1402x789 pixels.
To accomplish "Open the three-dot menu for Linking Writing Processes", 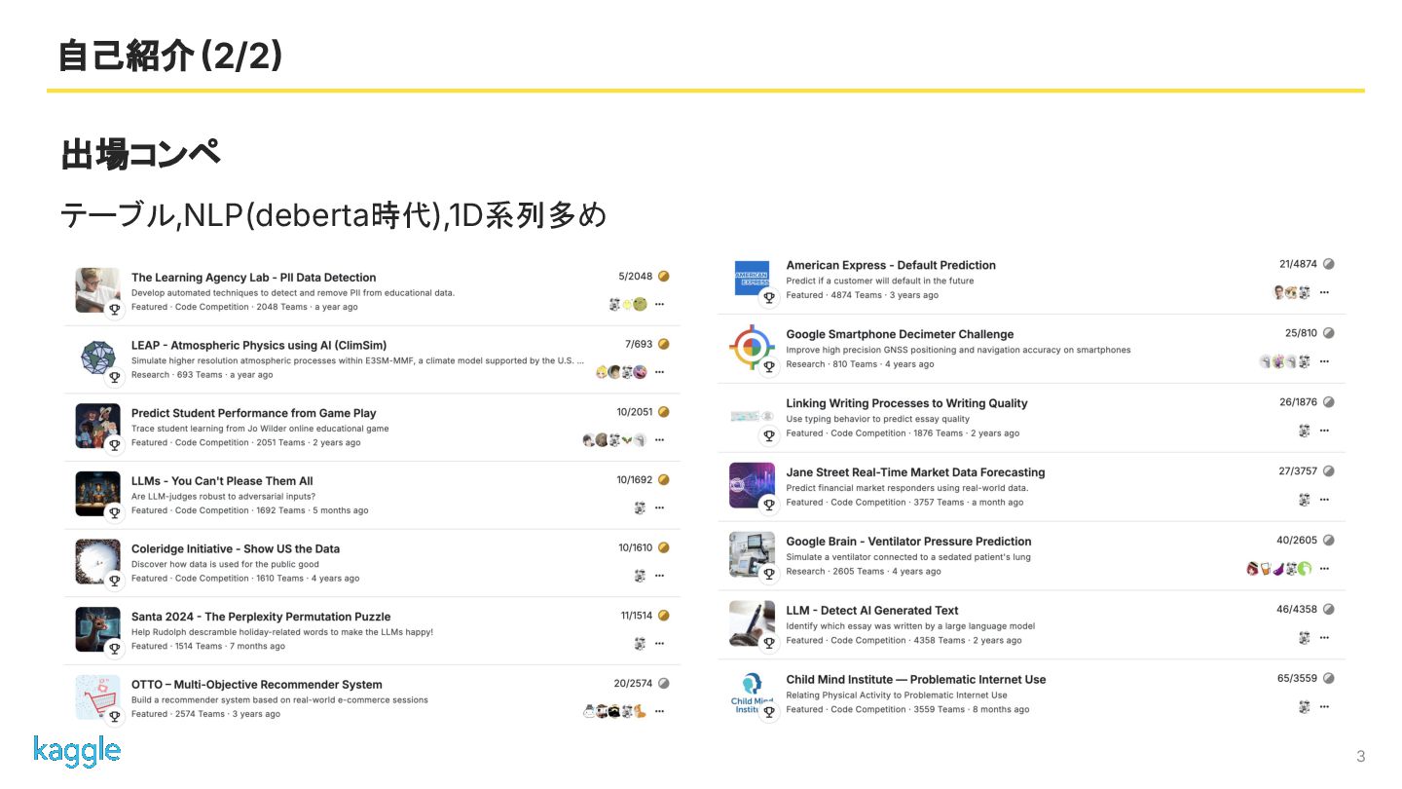I will (1324, 431).
